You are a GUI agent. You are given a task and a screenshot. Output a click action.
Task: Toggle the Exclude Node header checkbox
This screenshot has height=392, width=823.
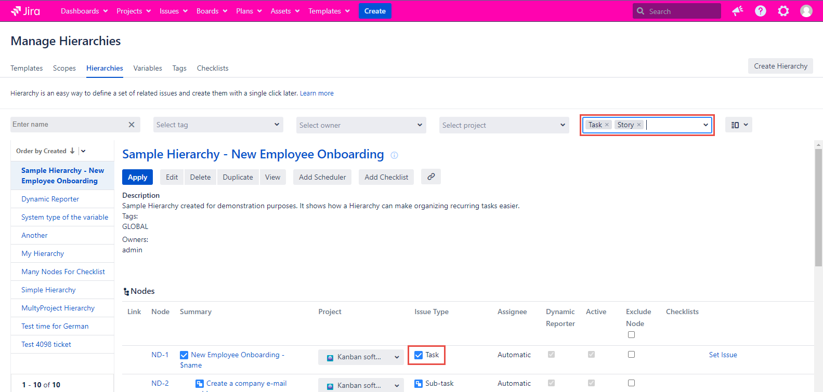click(631, 335)
